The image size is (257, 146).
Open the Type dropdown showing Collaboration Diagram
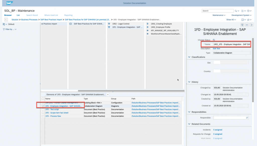[x=232, y=53]
